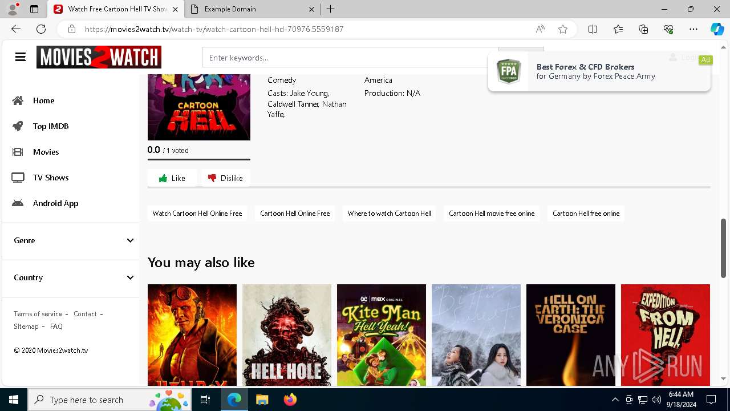The image size is (730, 411).
Task: Open Copilot icon in Edge toolbar
Action: [x=717, y=29]
